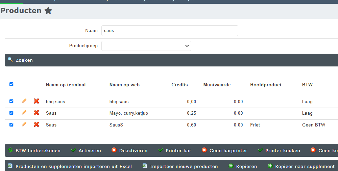The height and width of the screenshot is (171, 338).
Task: Delete the bbq saus product row
Action: click(x=36, y=101)
